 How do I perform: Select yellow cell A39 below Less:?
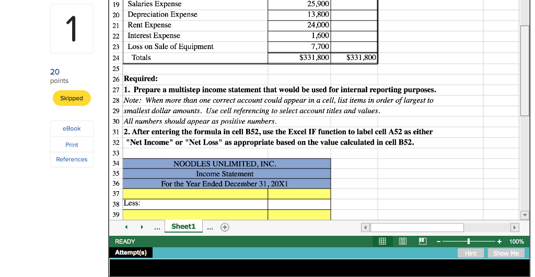(195, 215)
